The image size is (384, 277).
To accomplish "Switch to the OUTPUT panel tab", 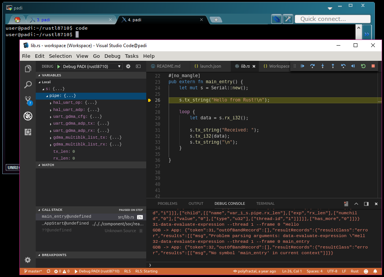I will coord(196,204).
